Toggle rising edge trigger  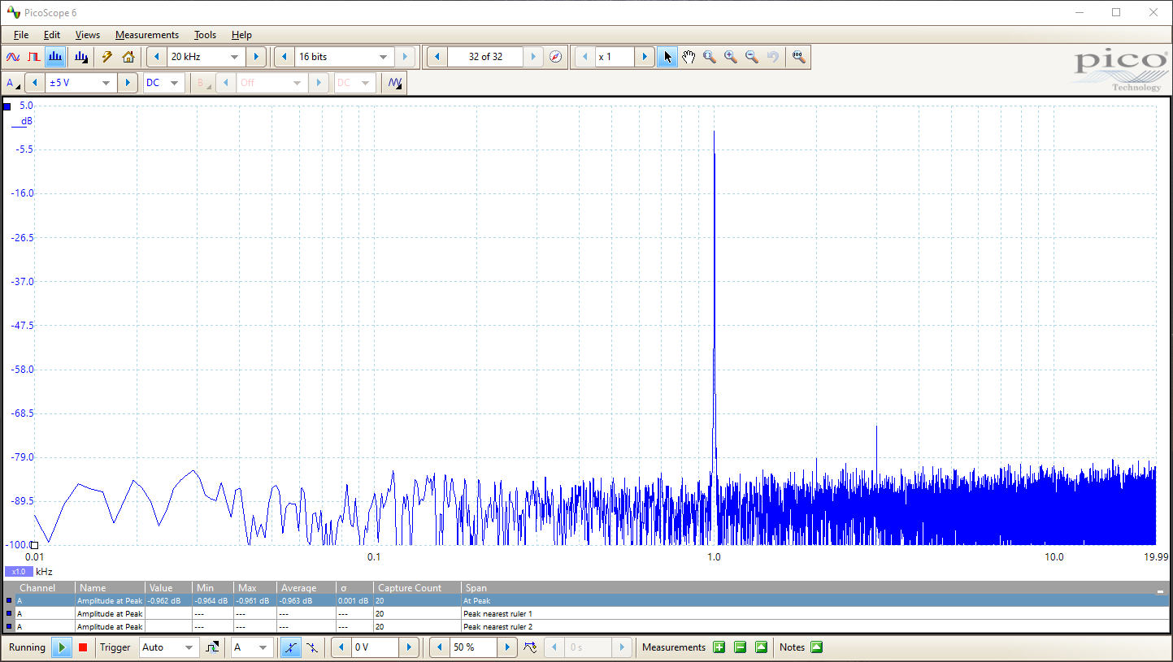pyautogui.click(x=290, y=647)
